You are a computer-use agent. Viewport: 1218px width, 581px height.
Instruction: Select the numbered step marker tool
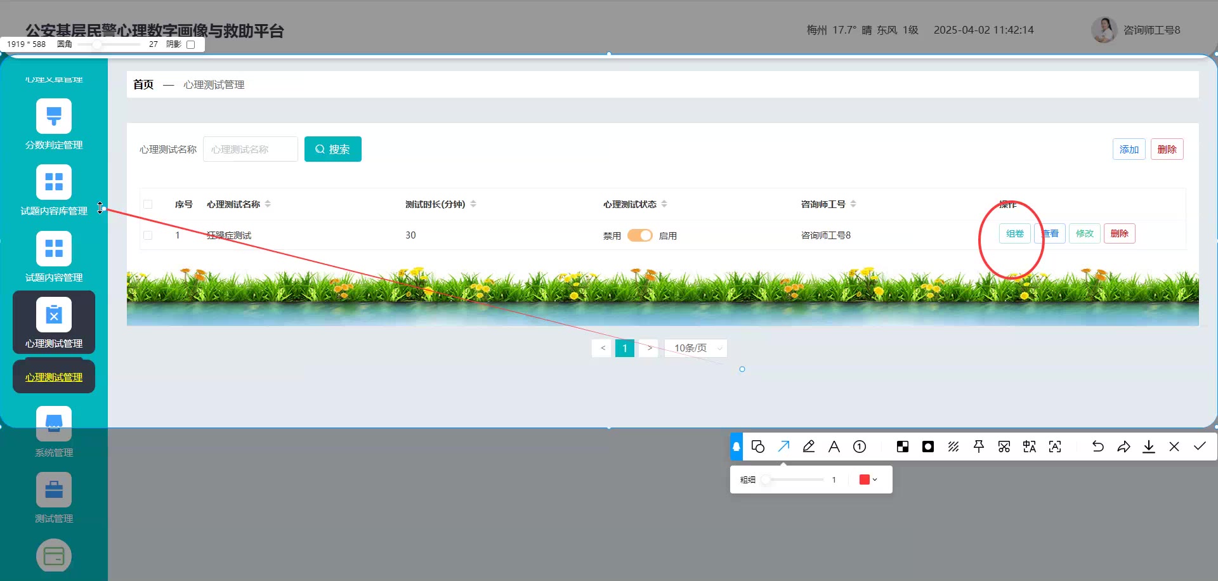860,447
